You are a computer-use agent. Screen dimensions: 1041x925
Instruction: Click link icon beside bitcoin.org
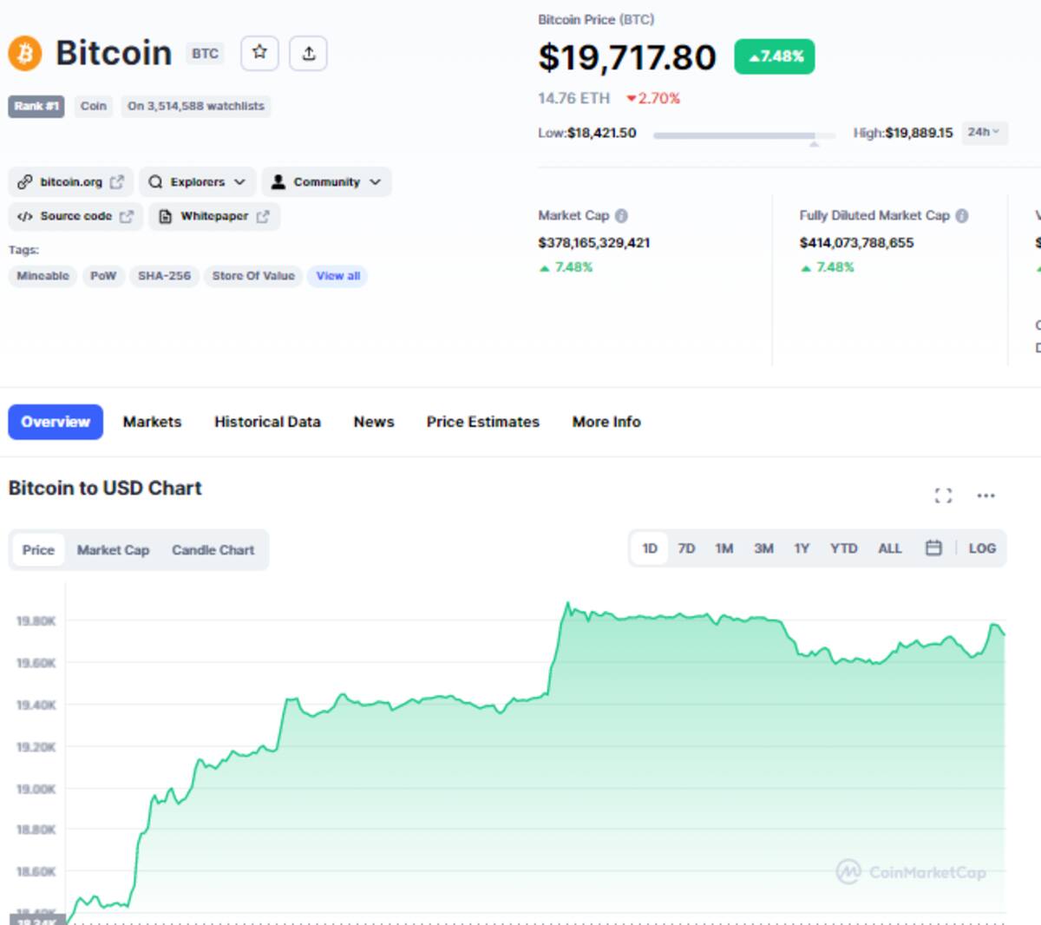pos(24,181)
